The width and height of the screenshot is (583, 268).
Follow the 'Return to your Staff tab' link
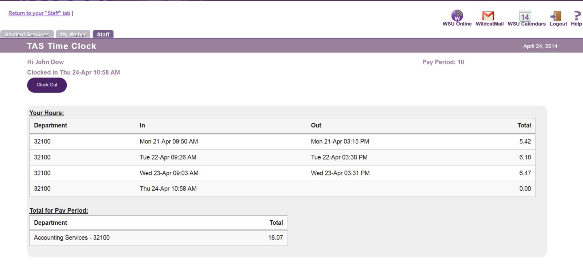(39, 13)
